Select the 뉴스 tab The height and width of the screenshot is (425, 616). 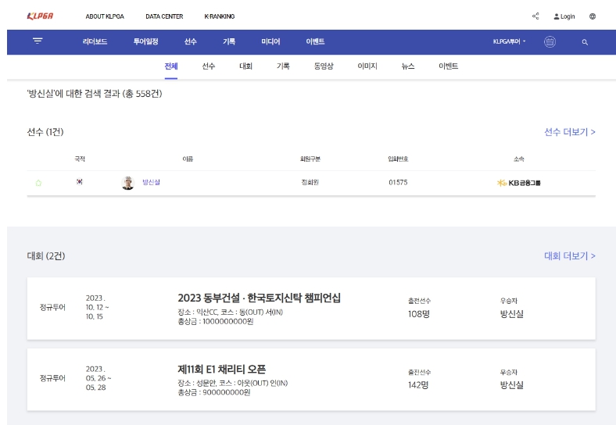408,66
